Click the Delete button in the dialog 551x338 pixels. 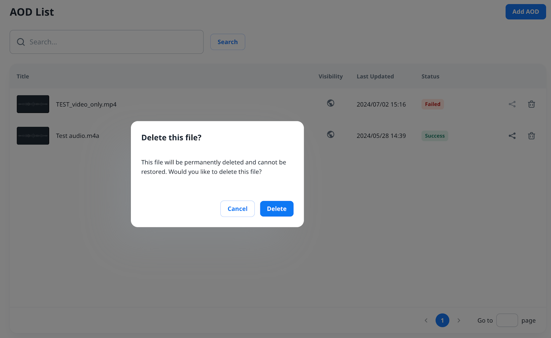277,209
